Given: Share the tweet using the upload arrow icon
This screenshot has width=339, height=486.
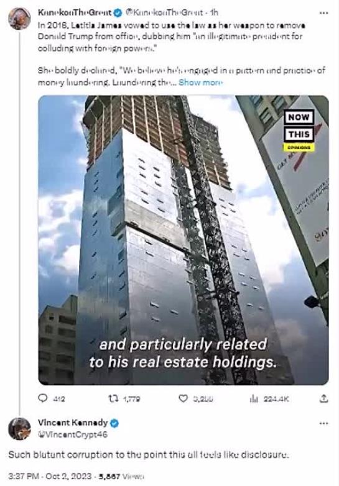Looking at the screenshot, I should tap(323, 398).
